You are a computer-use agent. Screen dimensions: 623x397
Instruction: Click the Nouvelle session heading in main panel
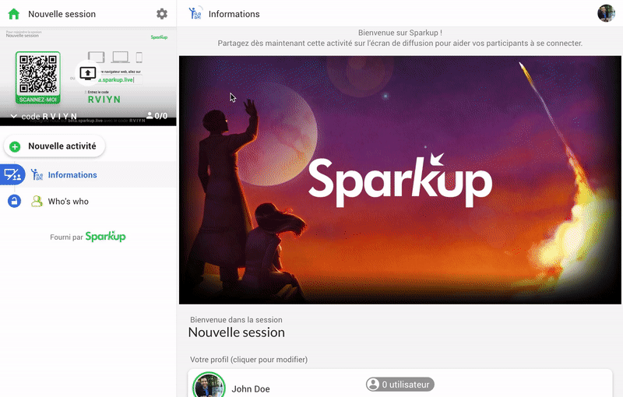click(x=237, y=332)
